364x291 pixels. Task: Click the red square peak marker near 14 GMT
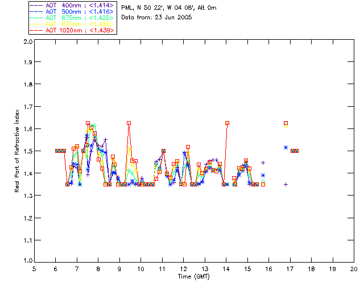(227, 123)
